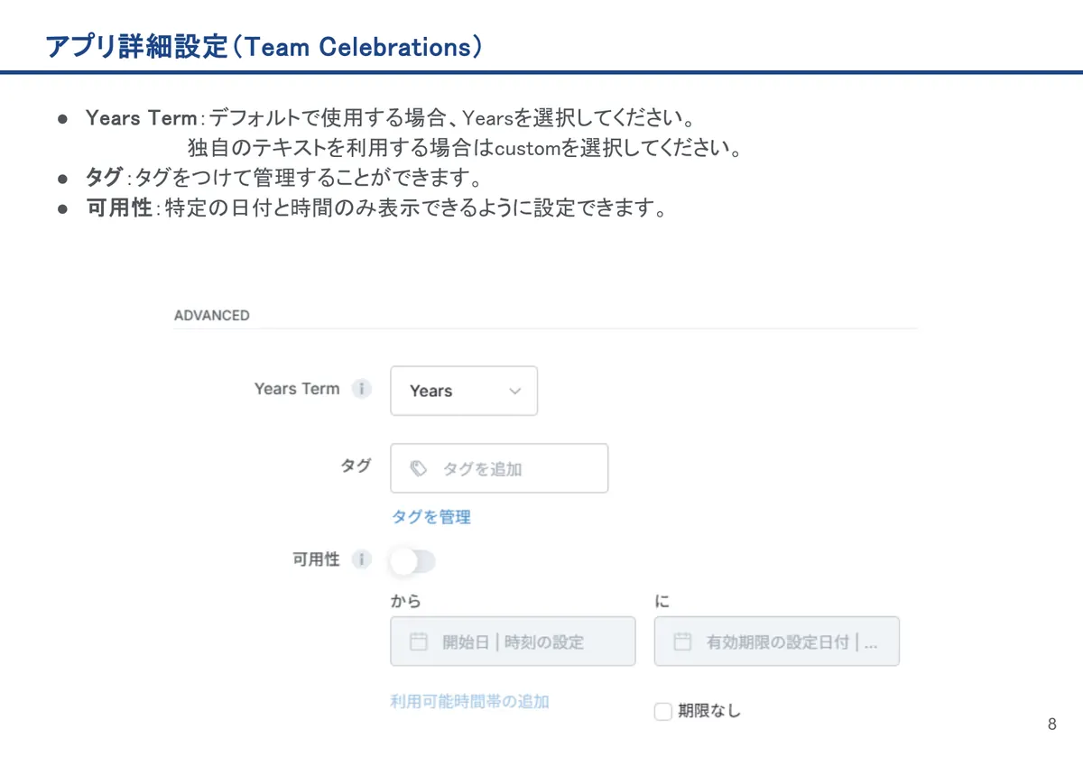This screenshot has height=766, width=1083.
Task: Click the から label
Action: tap(405, 601)
